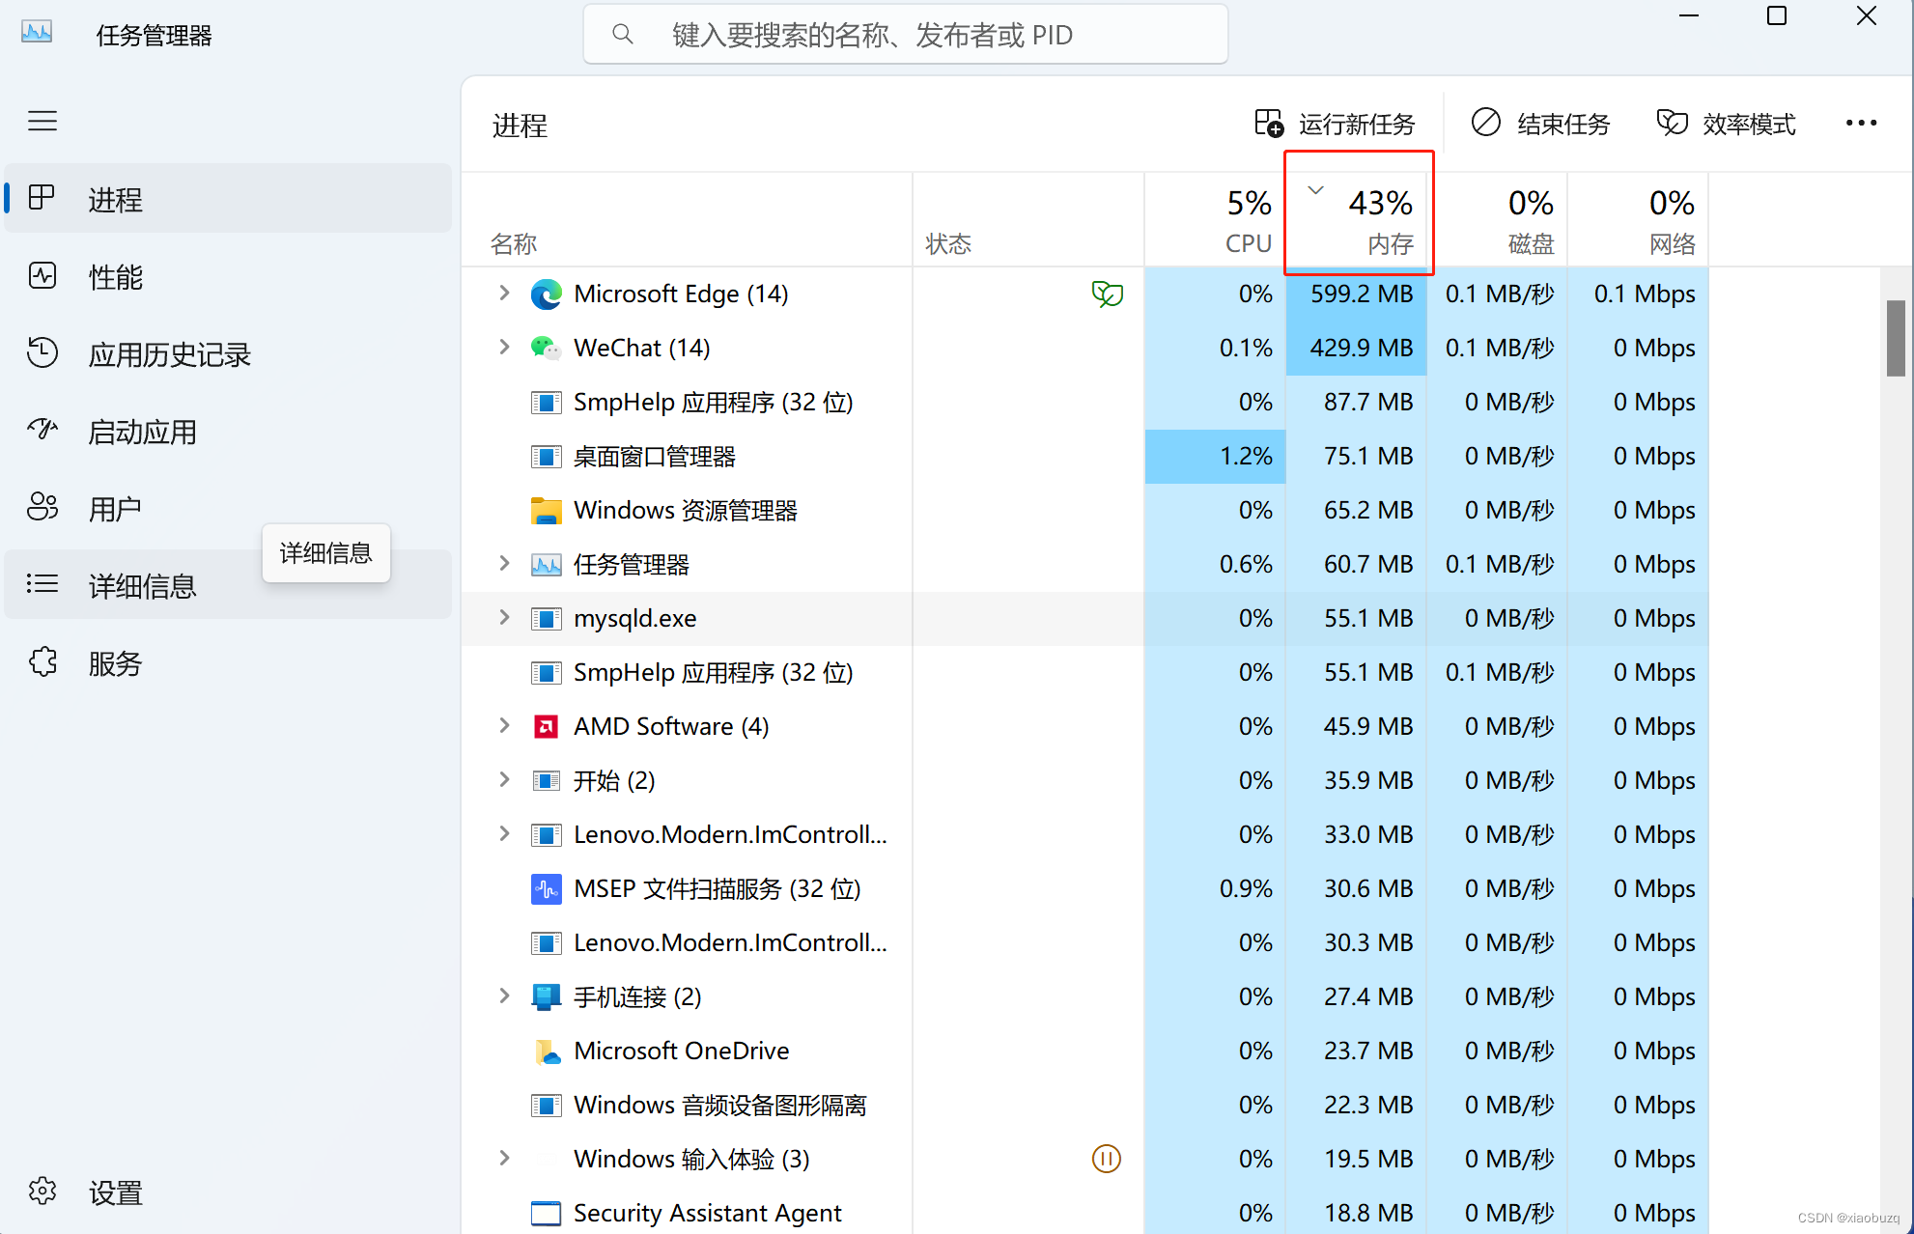1914x1234 pixels.
Task: Open the Services (服务) puzzle icon
Action: [42, 662]
